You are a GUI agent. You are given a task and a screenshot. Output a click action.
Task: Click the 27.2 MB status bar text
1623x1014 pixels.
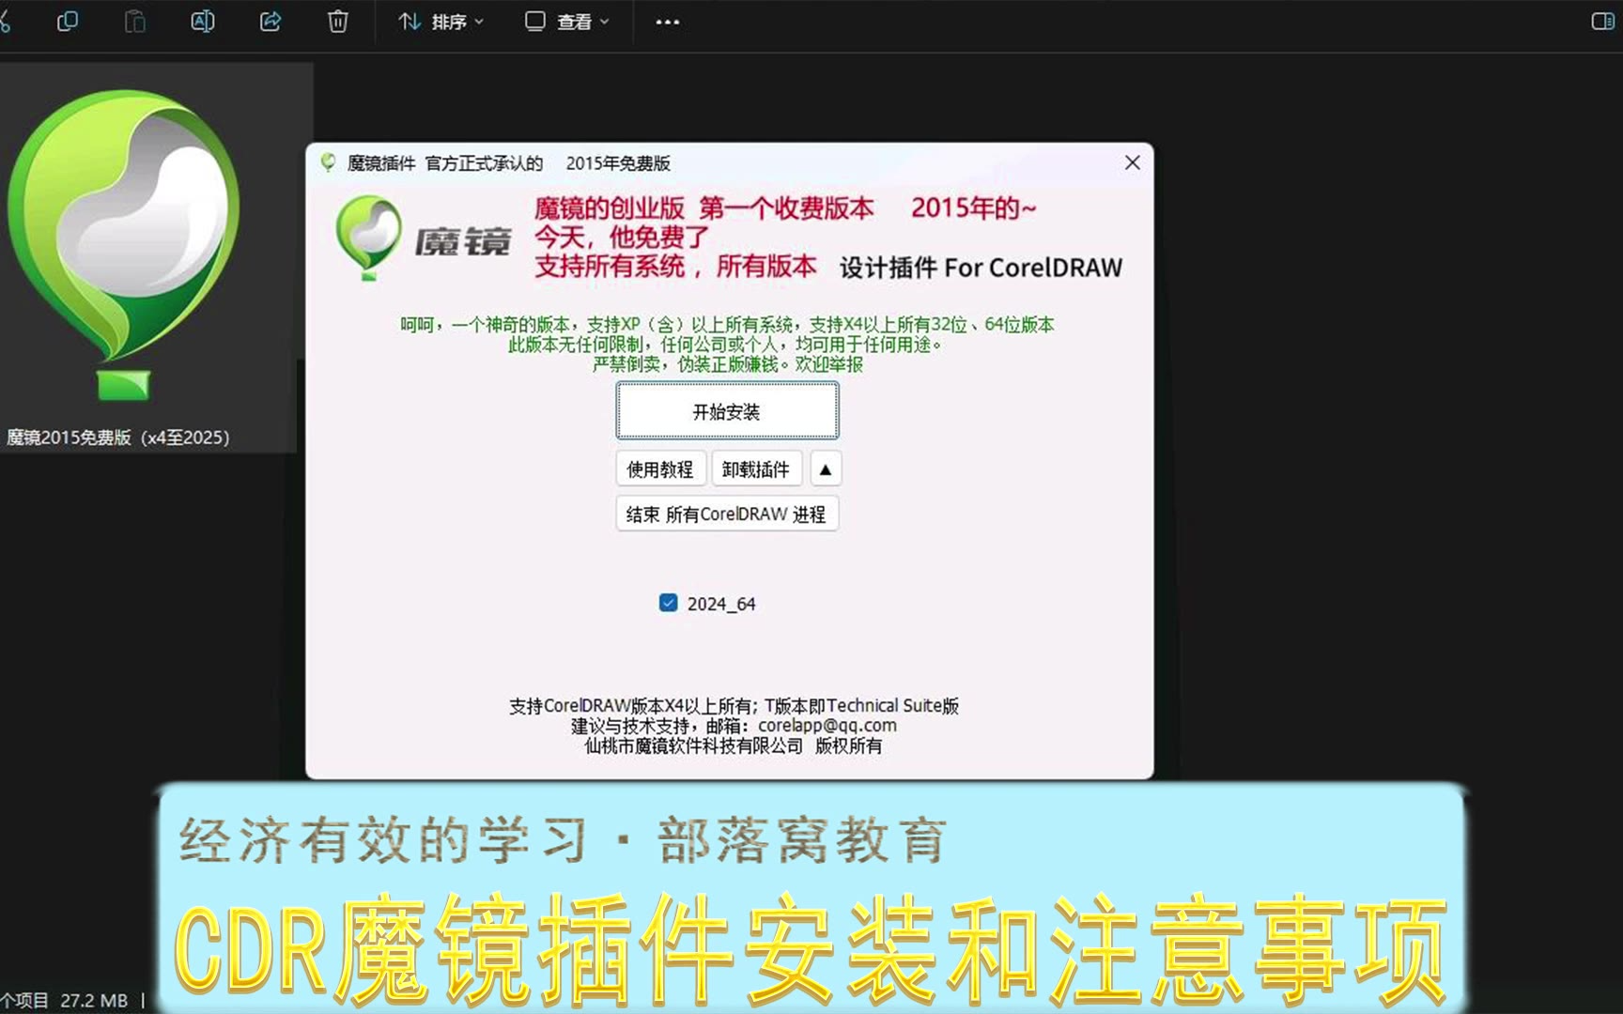[x=94, y=1001]
